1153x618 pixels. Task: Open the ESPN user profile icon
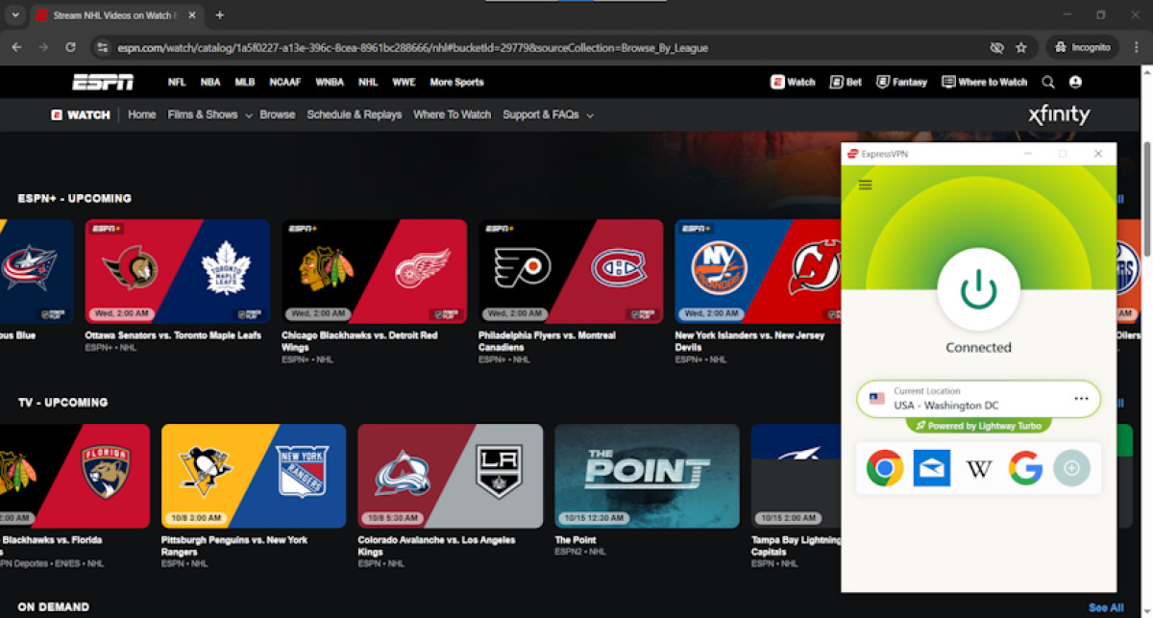(x=1075, y=83)
